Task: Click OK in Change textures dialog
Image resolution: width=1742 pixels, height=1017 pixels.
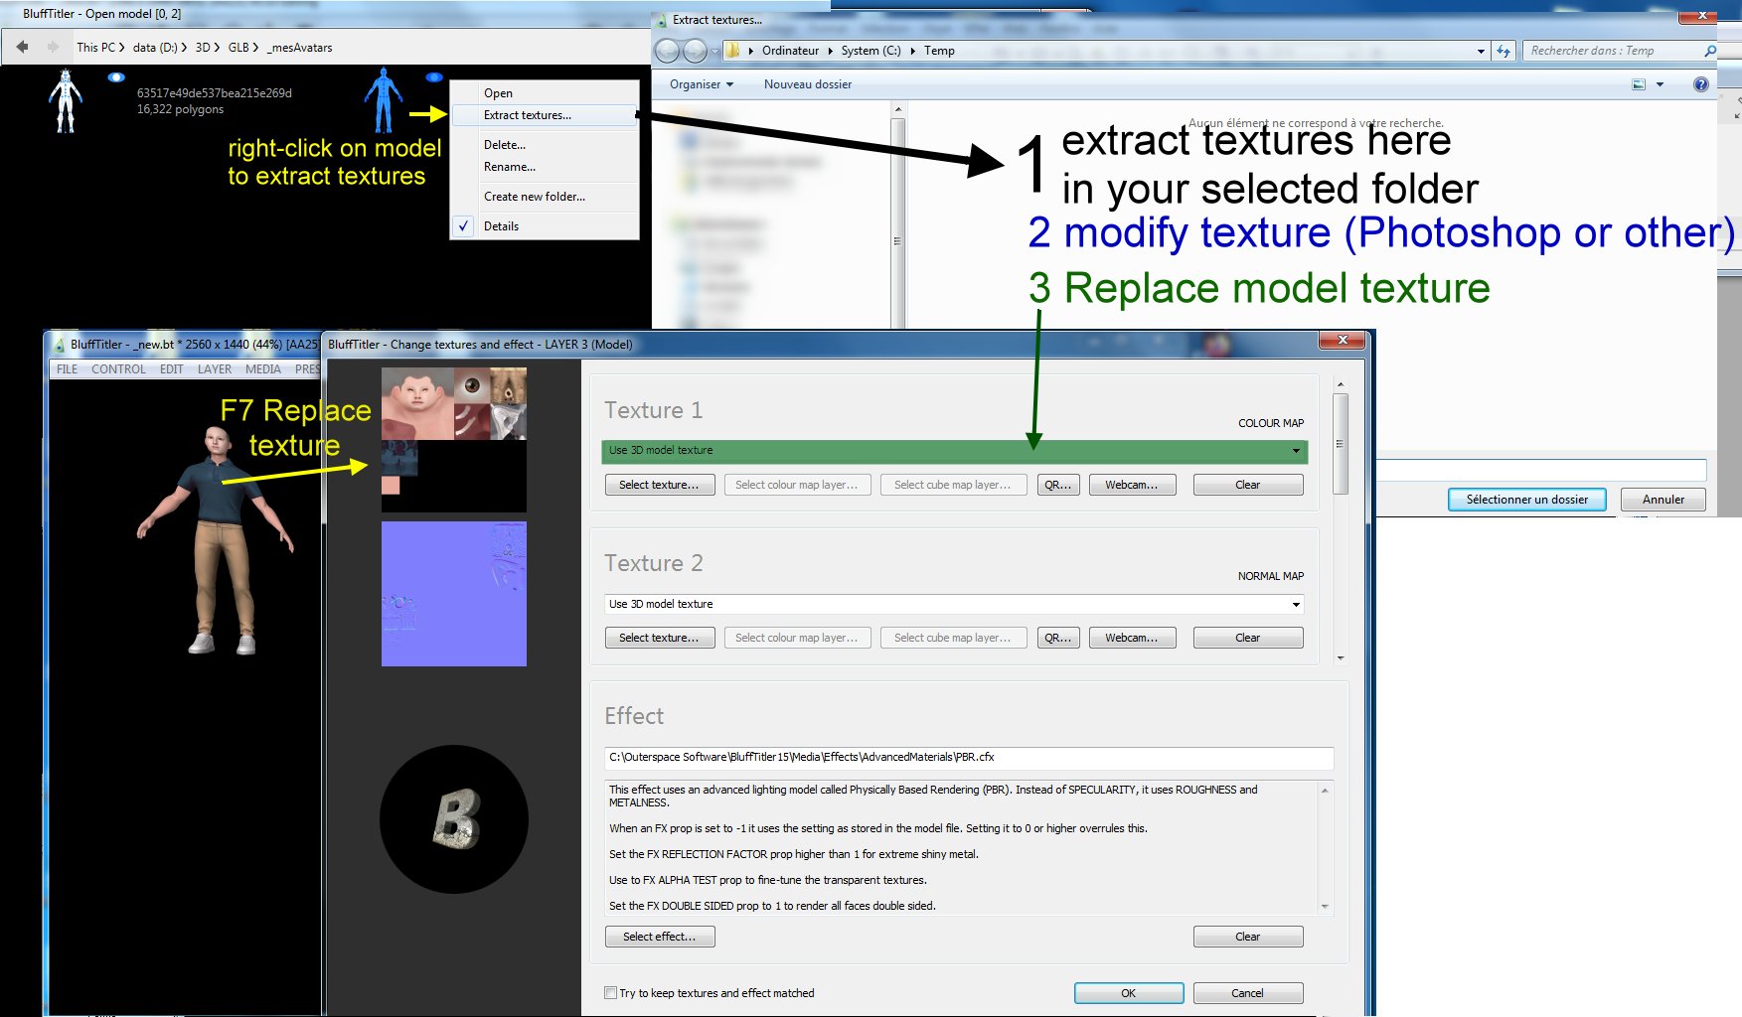Action: click(x=1129, y=993)
